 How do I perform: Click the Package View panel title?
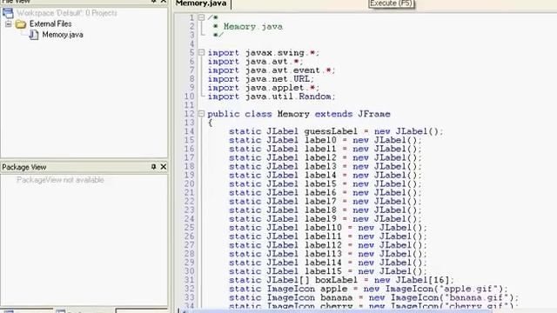pos(24,167)
